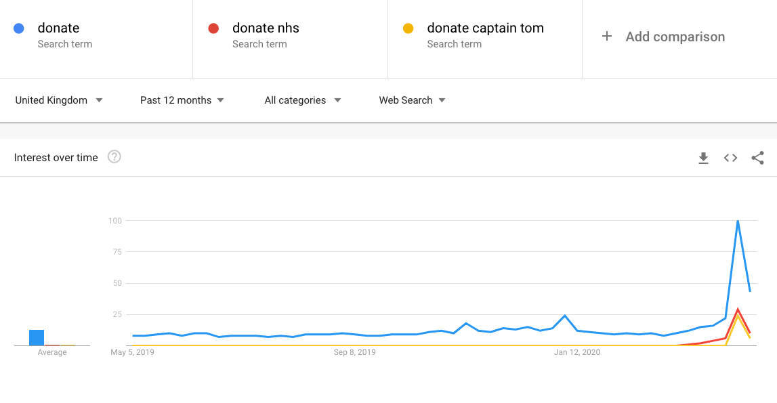Expand the Past 12 months time range
Viewport: 777px width, 403px height.
tap(182, 100)
